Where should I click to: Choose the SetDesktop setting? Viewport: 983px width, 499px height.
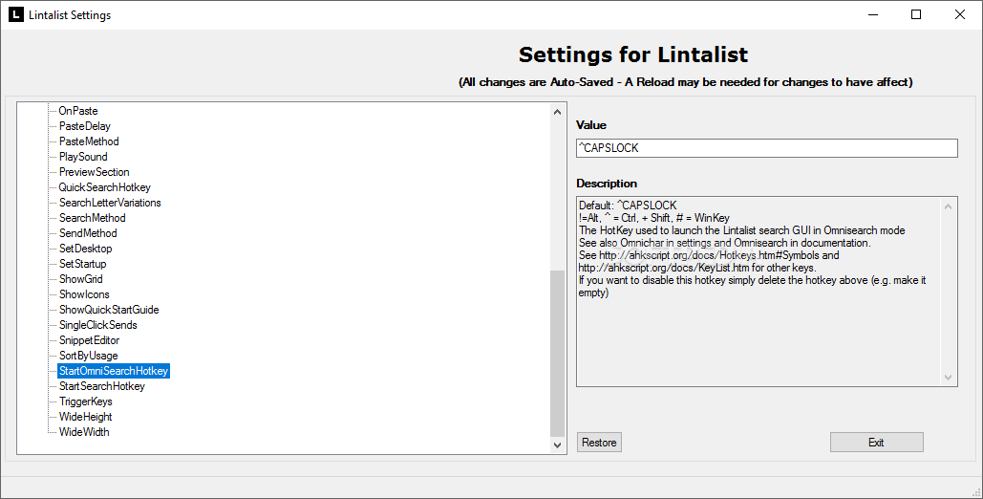pos(85,249)
